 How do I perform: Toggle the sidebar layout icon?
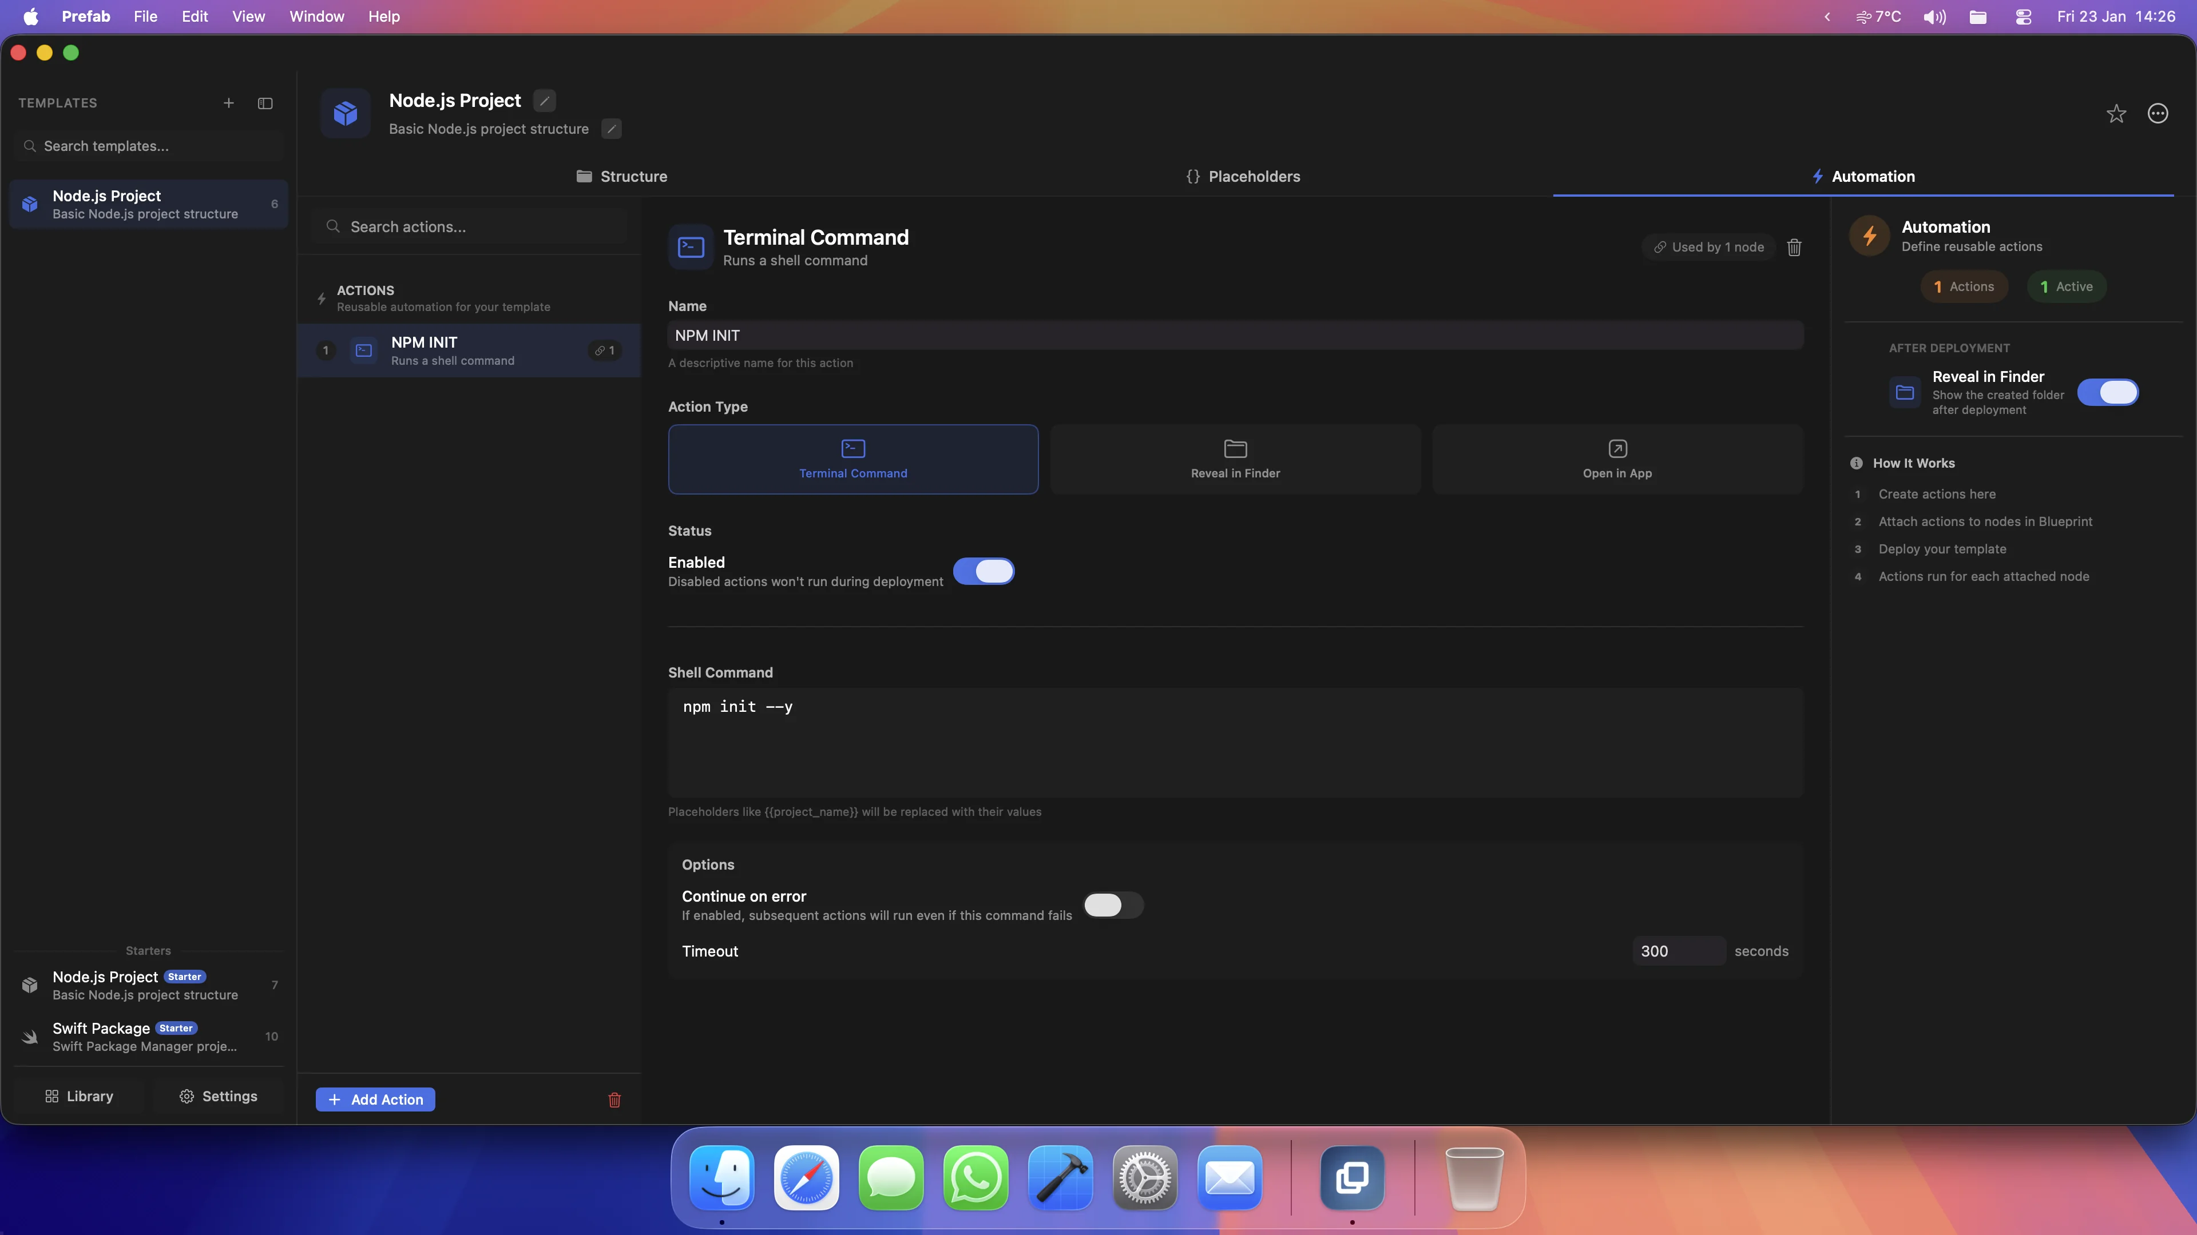click(x=265, y=103)
